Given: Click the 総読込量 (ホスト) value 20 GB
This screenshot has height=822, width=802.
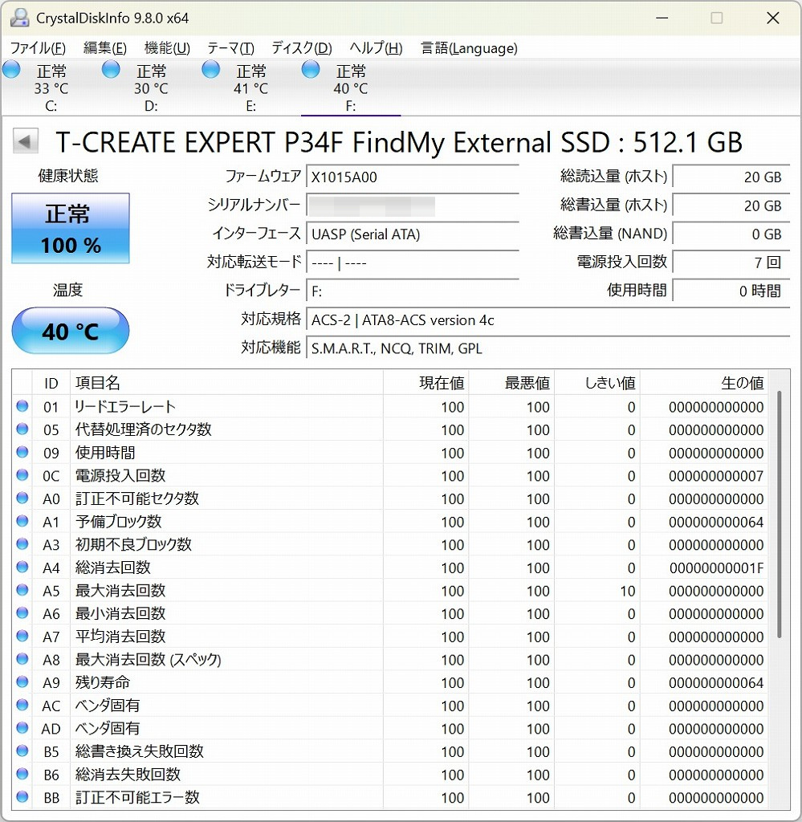Looking at the screenshot, I should (x=731, y=177).
